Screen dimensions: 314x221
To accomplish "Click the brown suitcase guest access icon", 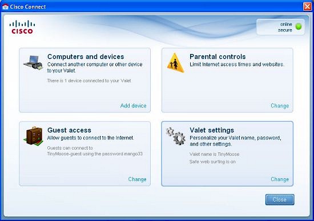I will tap(34, 136).
